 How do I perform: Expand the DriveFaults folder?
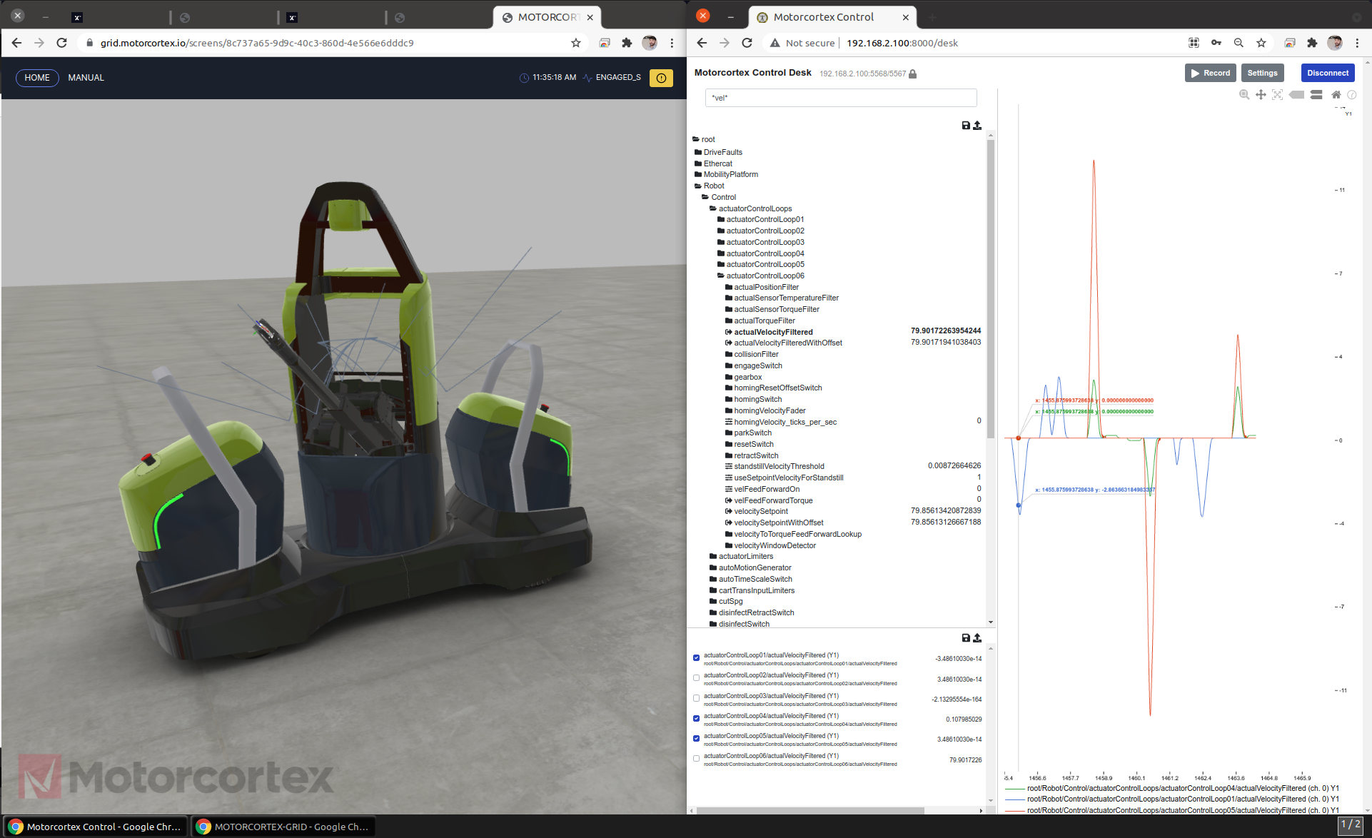click(x=722, y=152)
